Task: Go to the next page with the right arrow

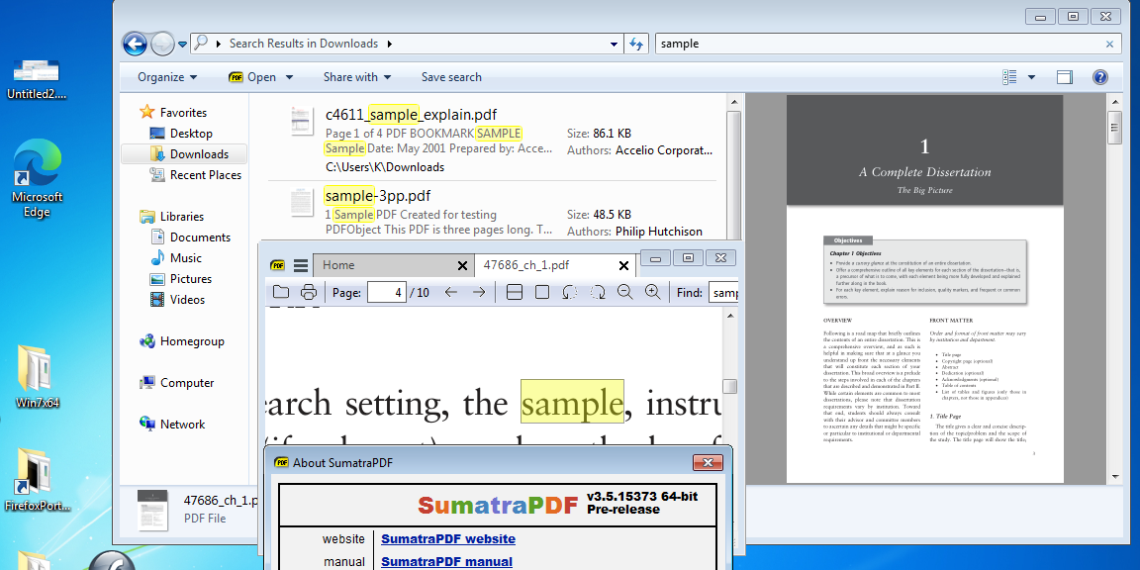Action: click(x=479, y=292)
